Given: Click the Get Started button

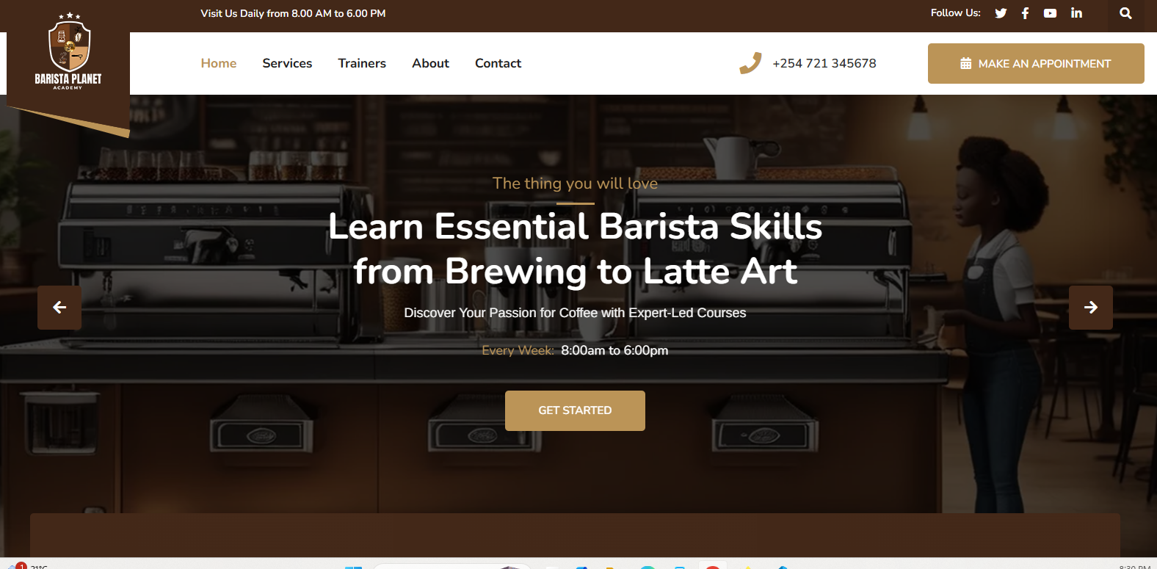Looking at the screenshot, I should click(x=575, y=410).
